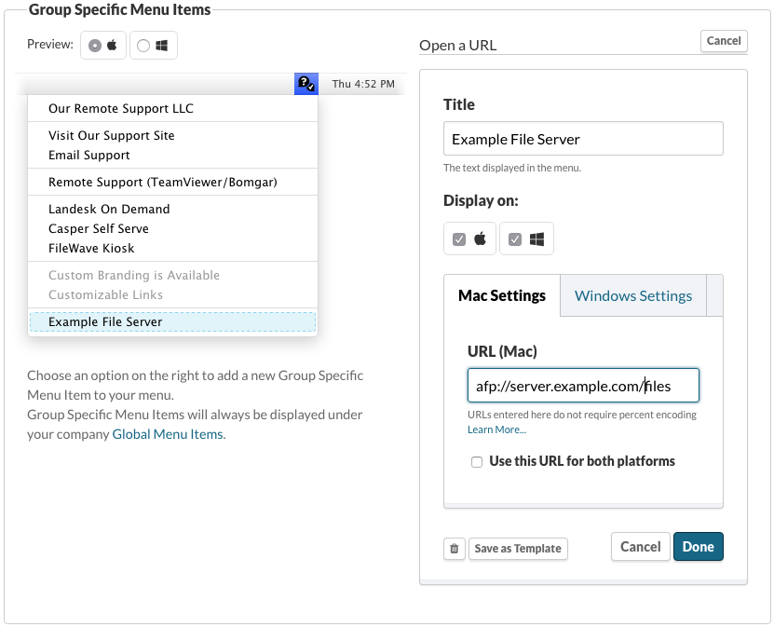This screenshot has width=774, height=627.
Task: Click the Done button
Action: tap(698, 547)
